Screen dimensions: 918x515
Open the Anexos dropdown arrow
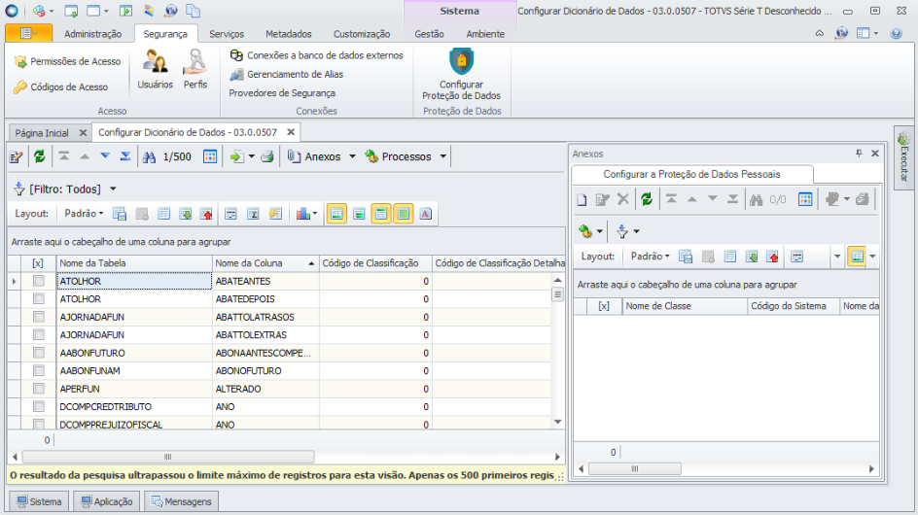point(352,156)
